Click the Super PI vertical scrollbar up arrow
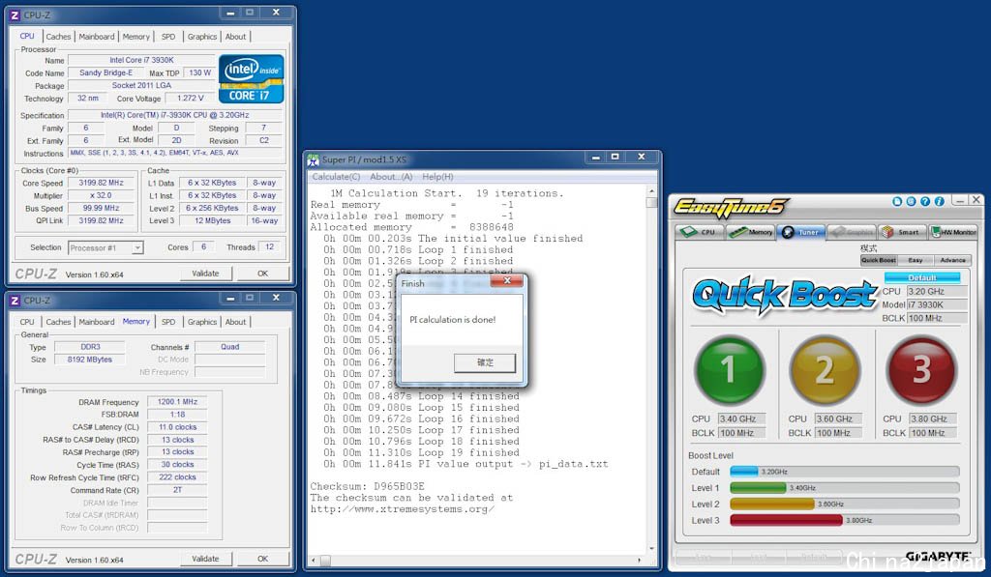Viewport: 991px width, 577px height. [x=651, y=190]
